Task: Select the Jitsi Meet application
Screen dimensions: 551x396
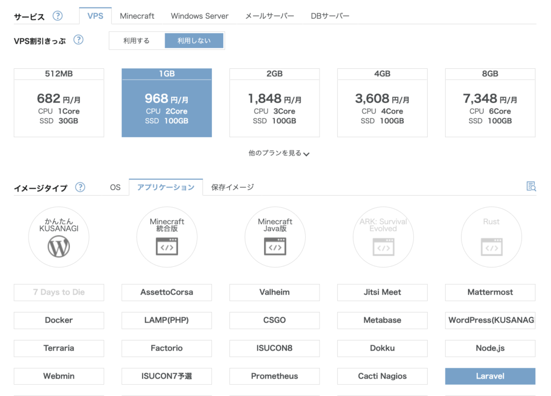Action: coord(383,292)
